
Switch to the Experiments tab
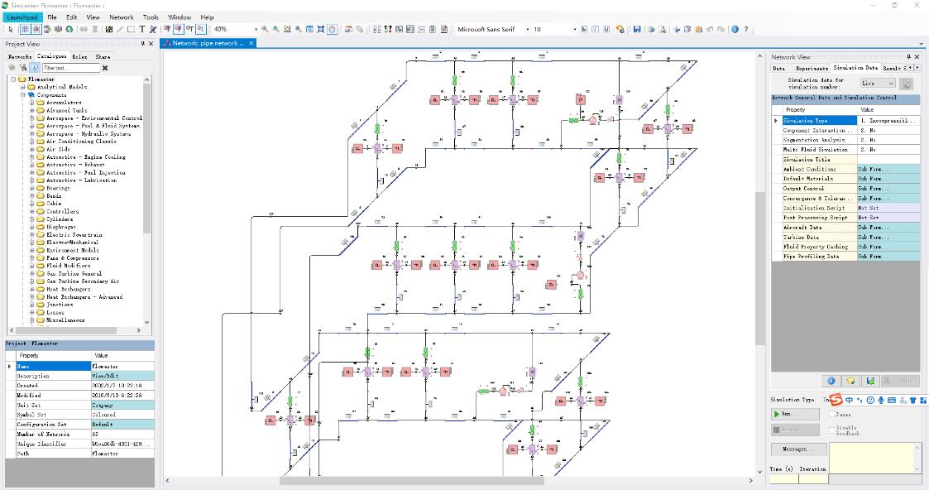pyautogui.click(x=812, y=68)
